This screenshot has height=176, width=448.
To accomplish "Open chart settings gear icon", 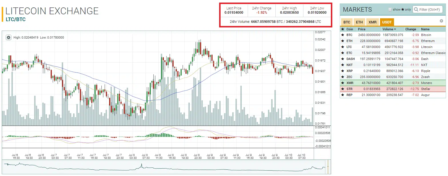I will 9,37.
